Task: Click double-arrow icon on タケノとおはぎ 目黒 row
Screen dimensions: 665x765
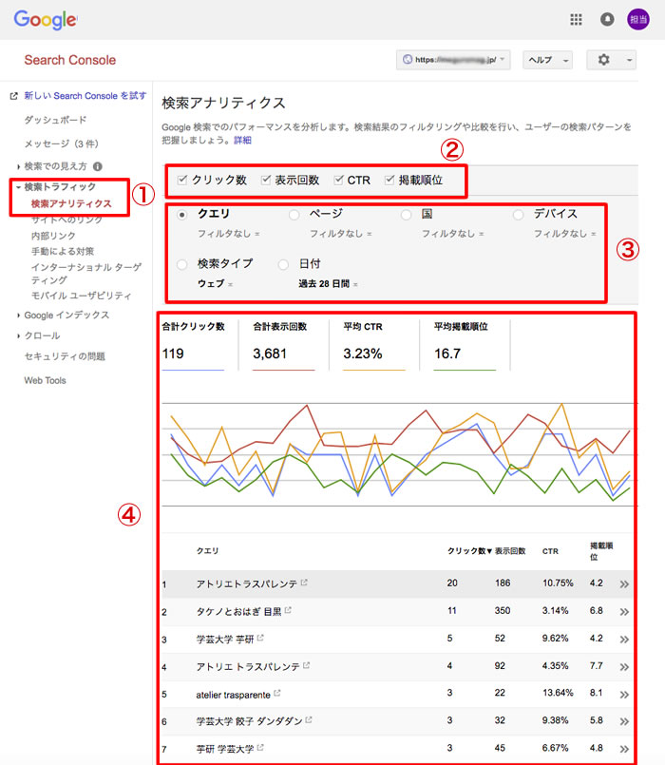Action: [x=624, y=612]
